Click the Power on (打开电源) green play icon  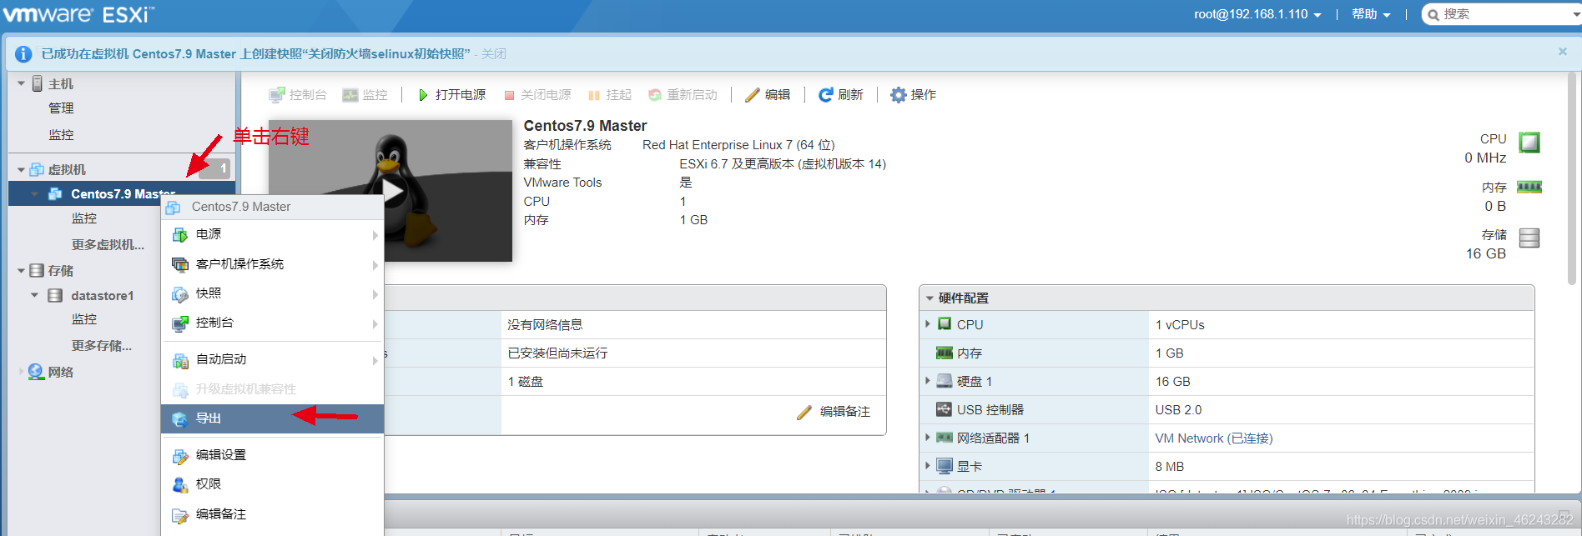point(423,95)
